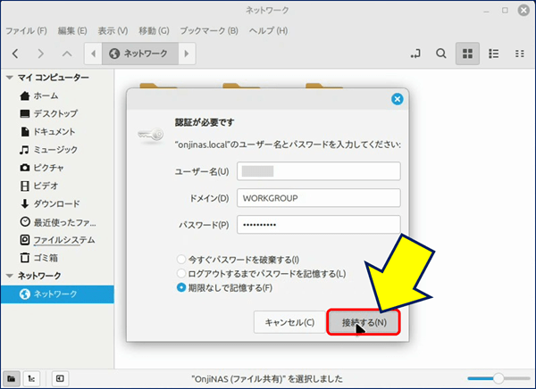
Task: Select remember forever (期限なしで記憶する)
Action: (x=224, y=288)
